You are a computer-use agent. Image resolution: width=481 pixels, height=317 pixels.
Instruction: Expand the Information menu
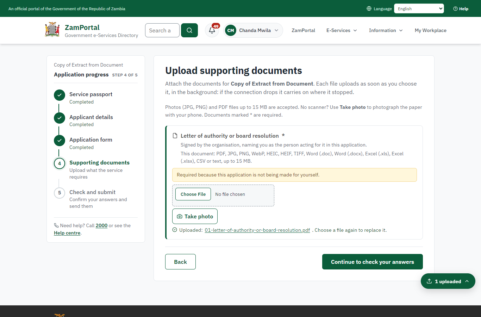tap(386, 30)
